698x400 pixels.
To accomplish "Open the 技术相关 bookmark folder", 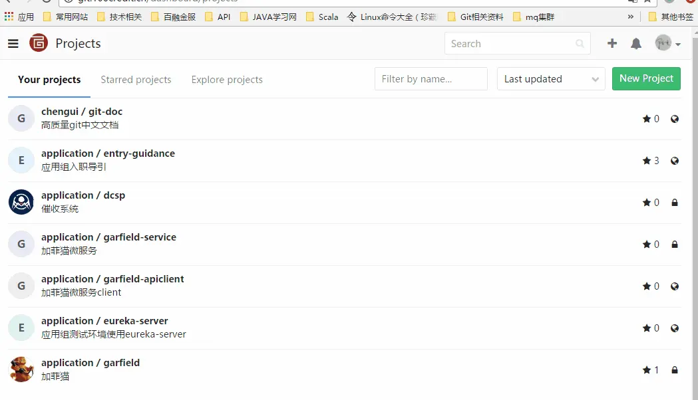I will pyautogui.click(x=119, y=17).
